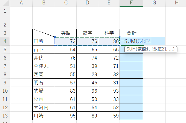Screen dimensions: 186x123
Task: Click row header 4
Action: point(5,41)
